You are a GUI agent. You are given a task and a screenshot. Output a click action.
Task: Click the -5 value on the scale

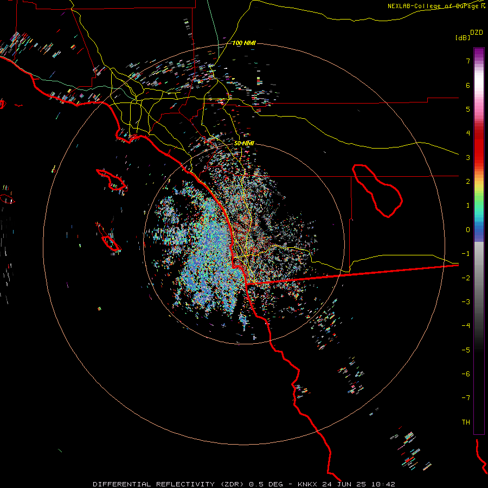[x=466, y=350]
